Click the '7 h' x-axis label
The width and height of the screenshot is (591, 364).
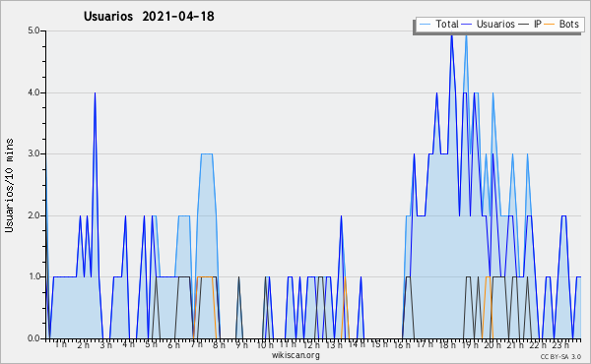coord(196,344)
